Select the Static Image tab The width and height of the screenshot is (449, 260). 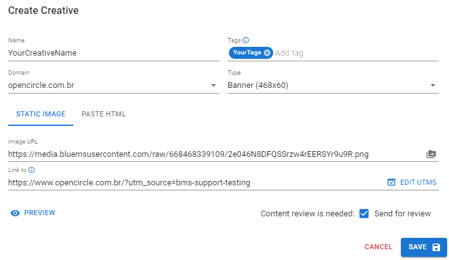click(x=40, y=115)
